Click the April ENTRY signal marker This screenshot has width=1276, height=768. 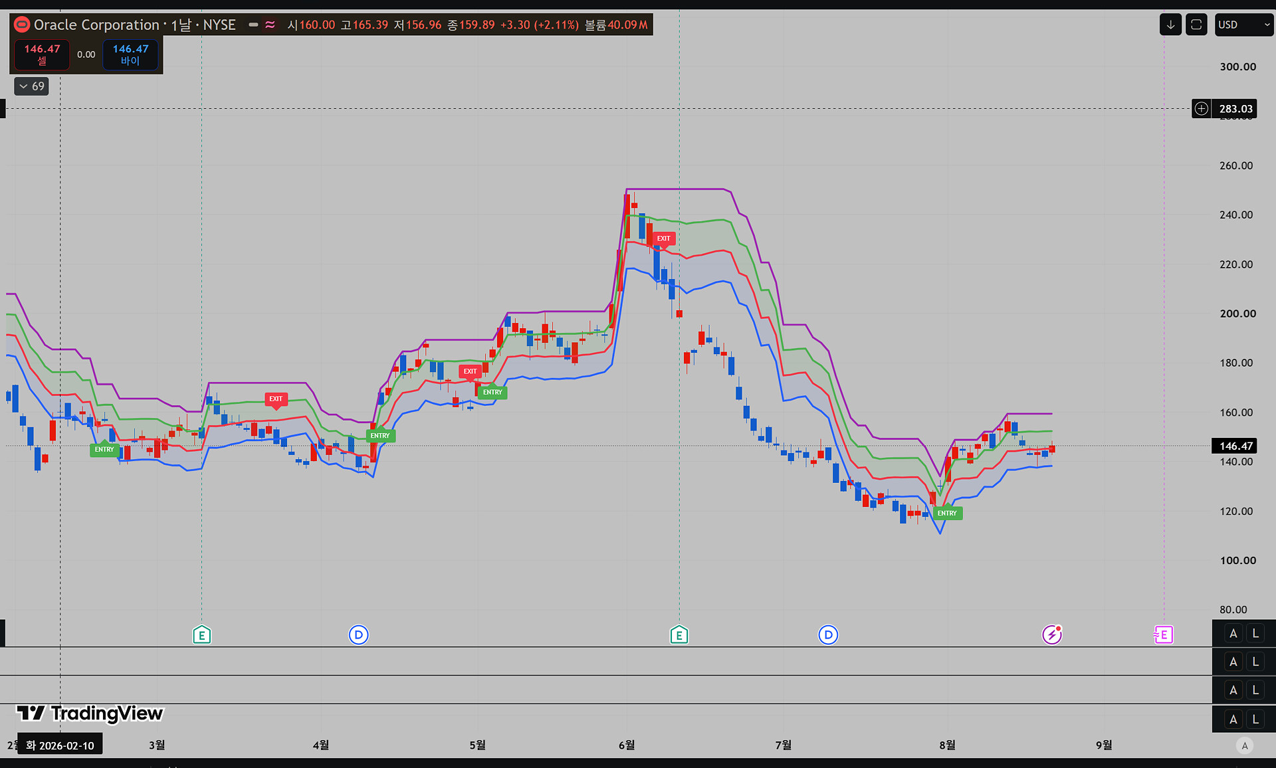pos(380,436)
